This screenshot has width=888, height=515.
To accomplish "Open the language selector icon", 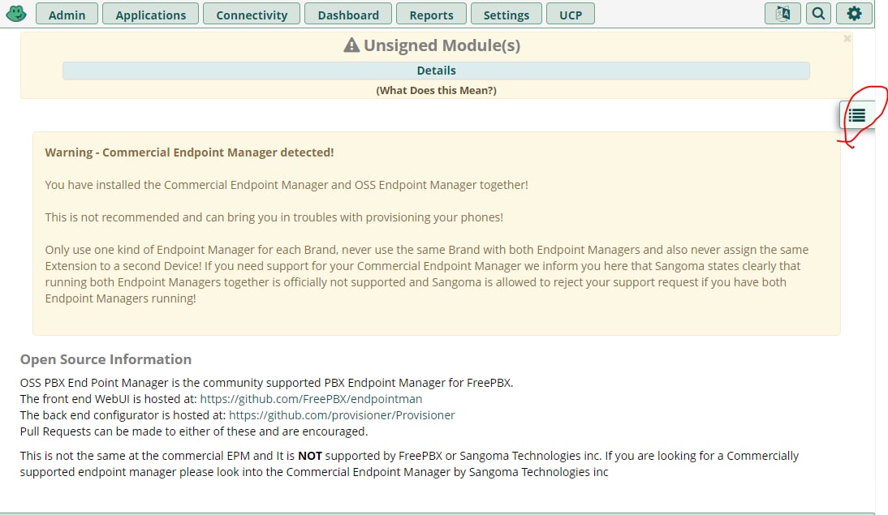I will point(782,14).
